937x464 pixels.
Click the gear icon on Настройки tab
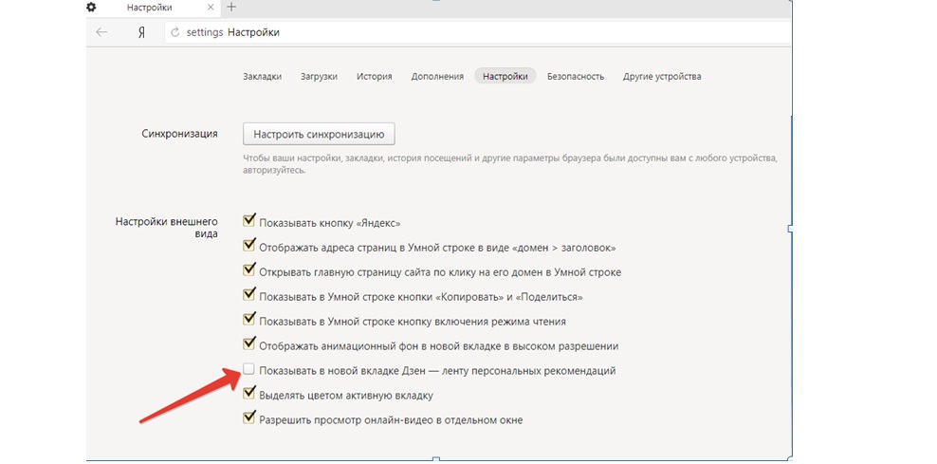[x=91, y=8]
